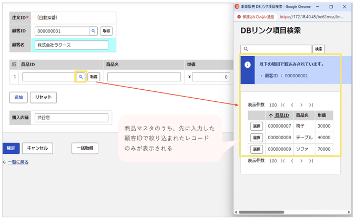Click the empty 商品ID input in row 1
The width and height of the screenshot is (356, 220).
pyautogui.click(x=48, y=77)
